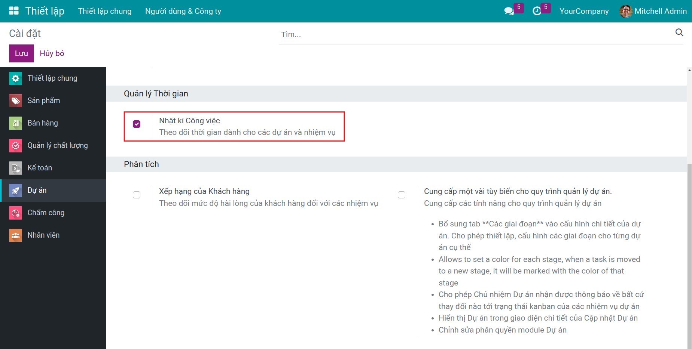The image size is (692, 349).
Task: Open Quản lý chất lượng sidebar icon
Action: point(15,145)
